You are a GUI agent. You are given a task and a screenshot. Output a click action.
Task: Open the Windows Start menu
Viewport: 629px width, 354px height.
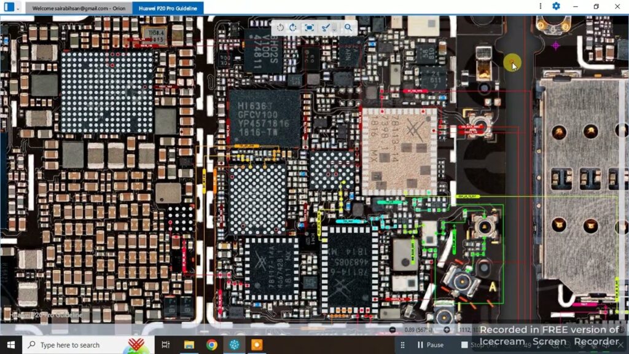tap(11, 345)
